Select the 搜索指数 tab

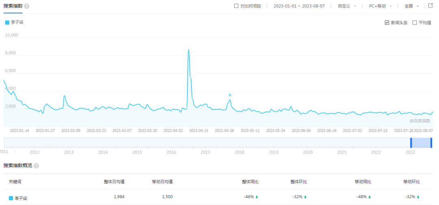13,6
